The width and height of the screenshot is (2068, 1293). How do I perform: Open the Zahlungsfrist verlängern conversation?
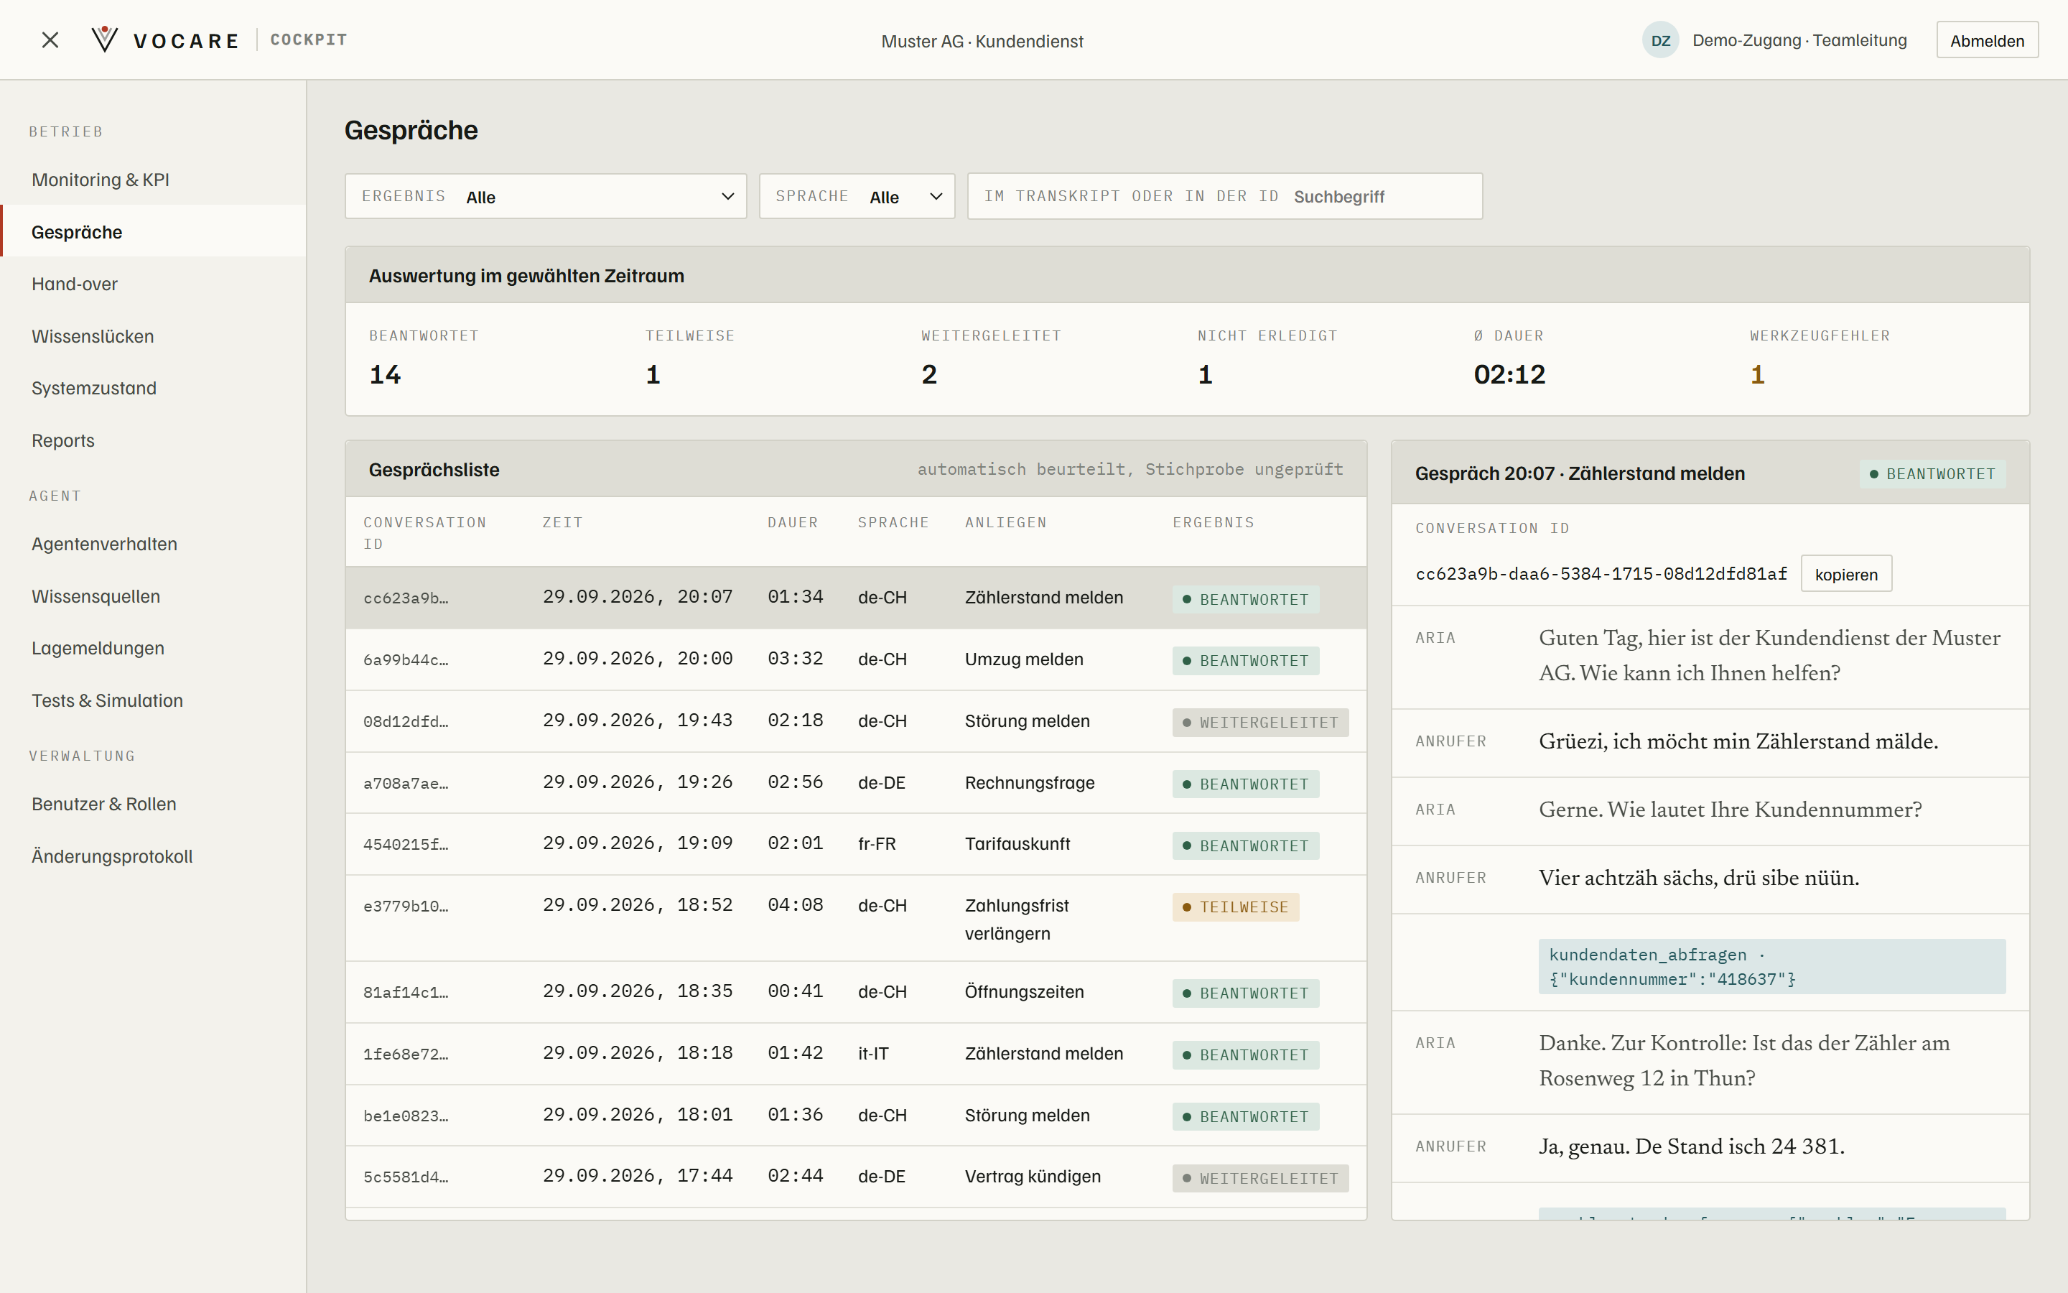point(855,919)
